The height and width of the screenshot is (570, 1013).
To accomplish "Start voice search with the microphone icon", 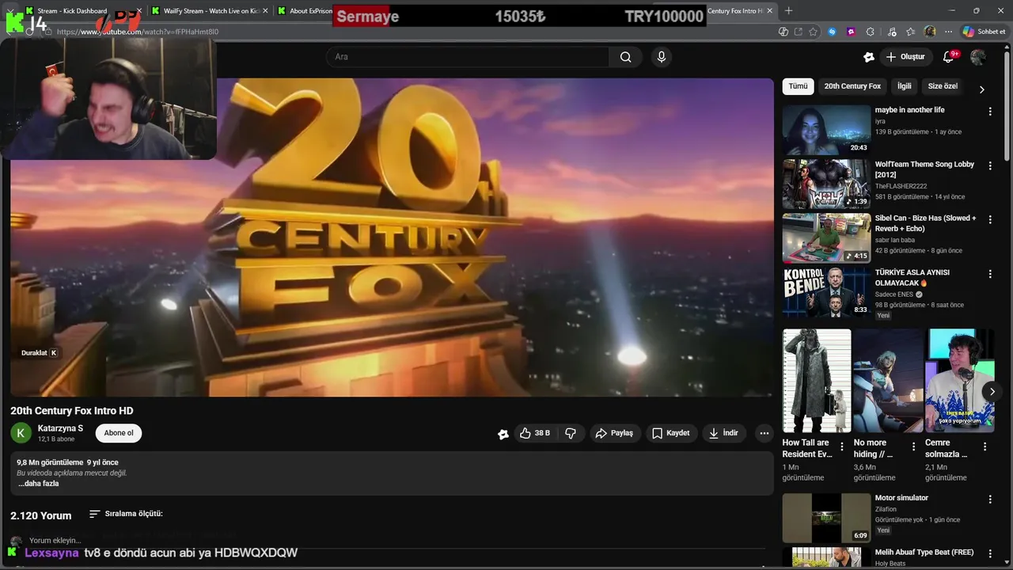I will click(662, 57).
